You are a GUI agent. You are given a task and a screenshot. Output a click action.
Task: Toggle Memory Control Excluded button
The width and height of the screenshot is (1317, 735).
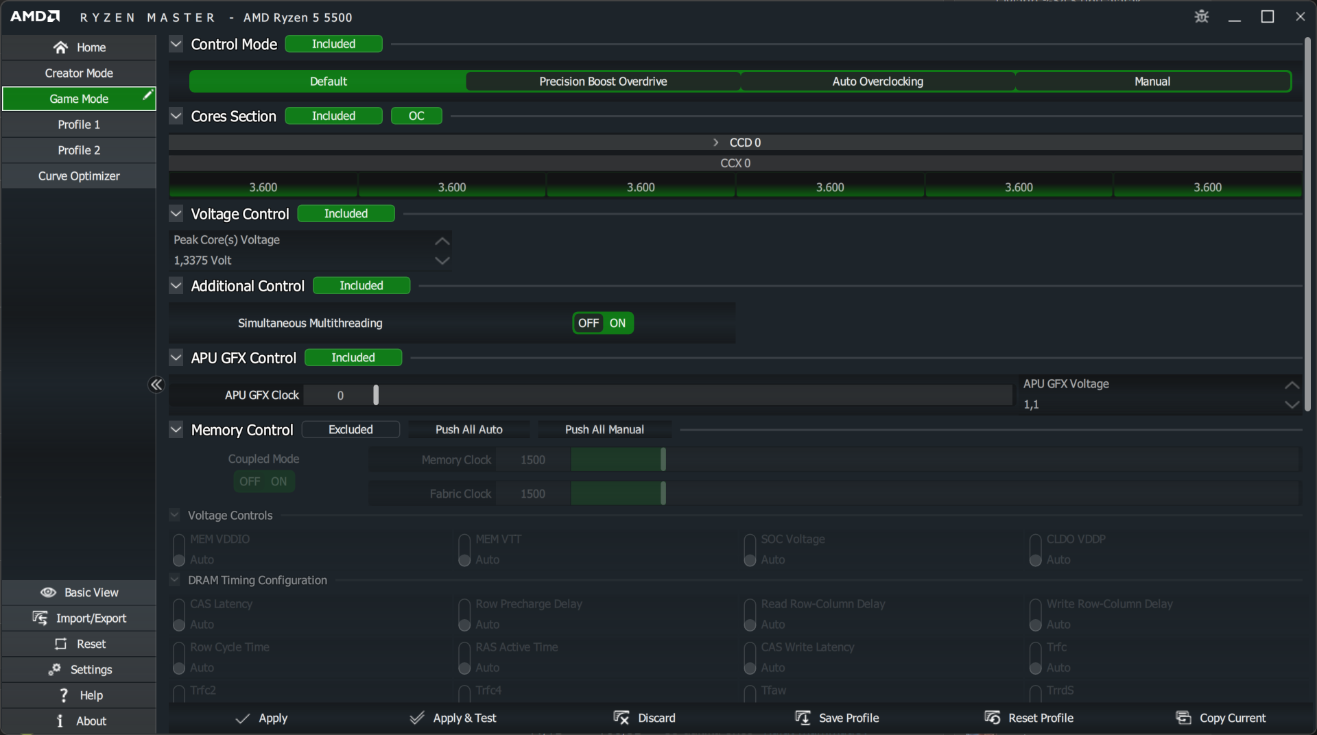(x=351, y=430)
